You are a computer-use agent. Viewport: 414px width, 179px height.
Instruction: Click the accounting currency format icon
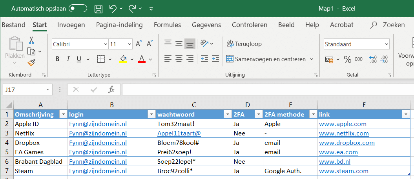point(329,59)
